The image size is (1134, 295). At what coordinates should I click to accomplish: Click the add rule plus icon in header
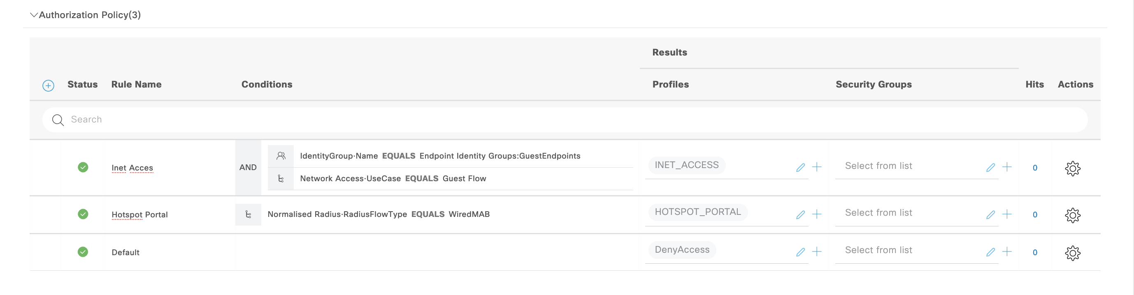tap(49, 85)
